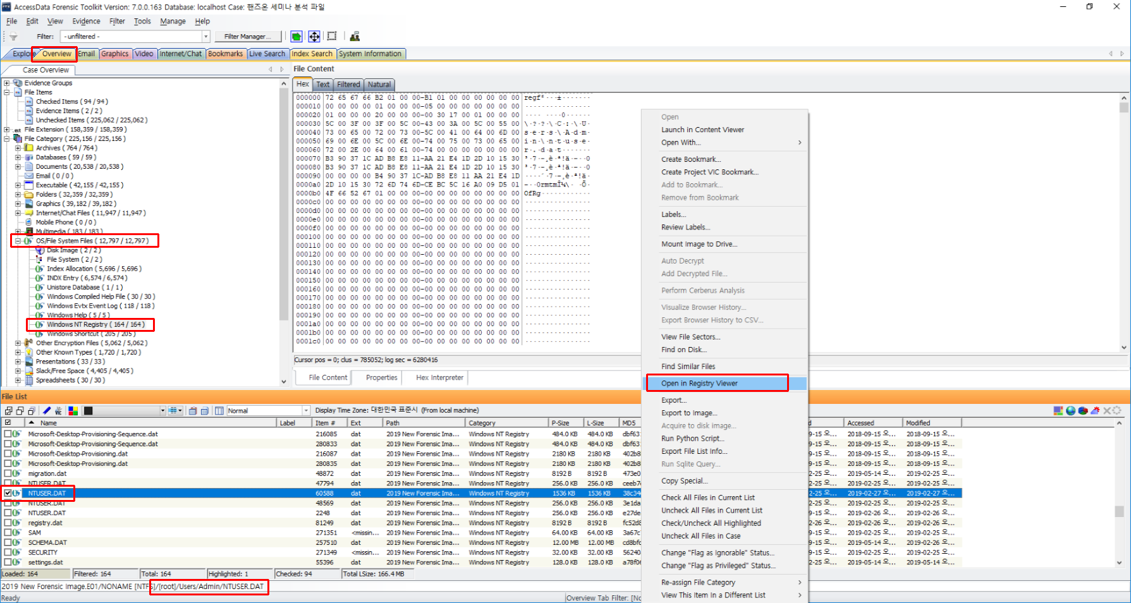Open the Filter unfiltered dropdown
Viewport: 1131px width, 603px height.
205,37
